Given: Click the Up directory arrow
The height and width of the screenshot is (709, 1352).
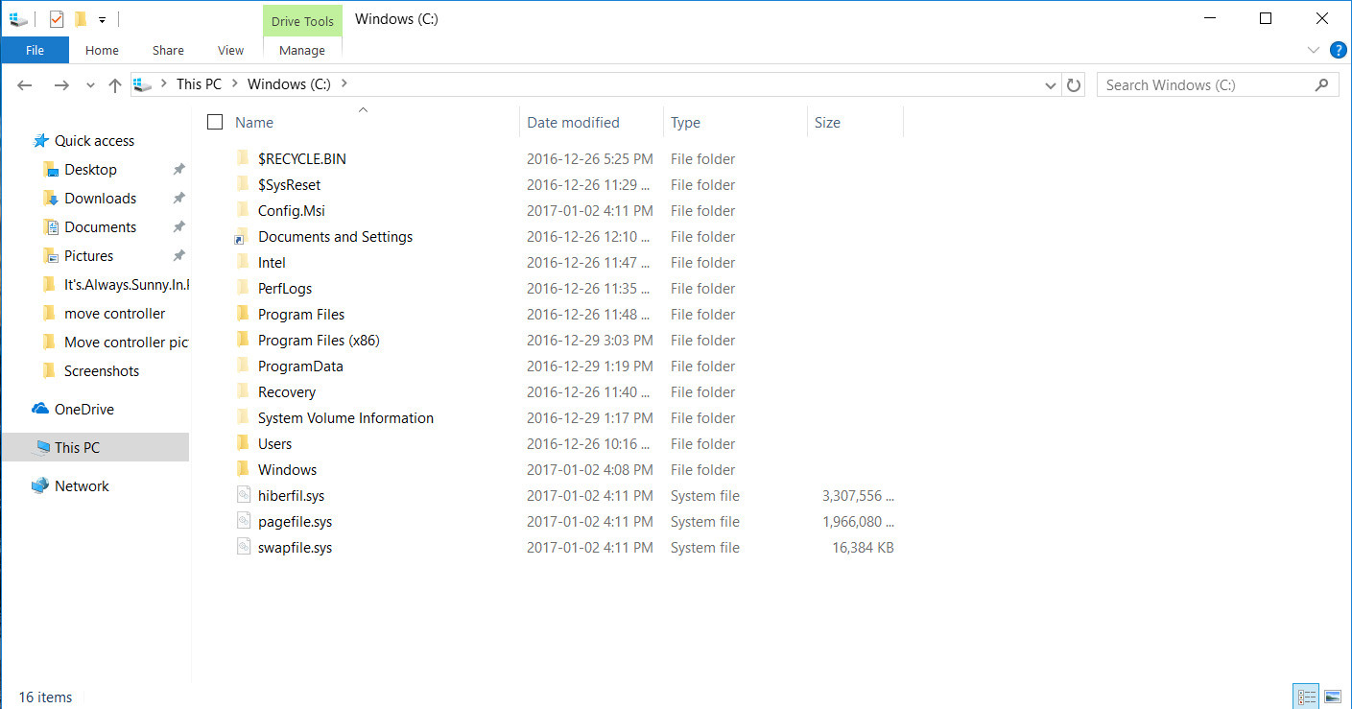Looking at the screenshot, I should [x=115, y=85].
